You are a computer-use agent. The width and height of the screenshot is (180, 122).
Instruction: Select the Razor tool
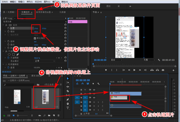[x=68, y=91]
